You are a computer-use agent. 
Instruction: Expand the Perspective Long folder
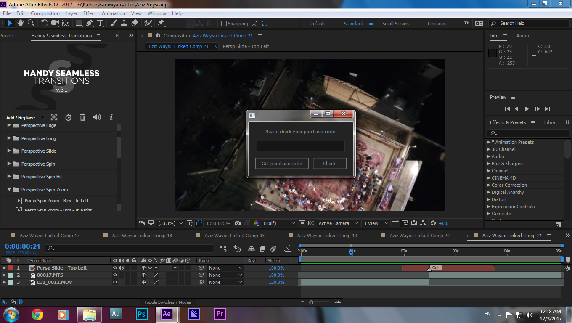(9, 138)
